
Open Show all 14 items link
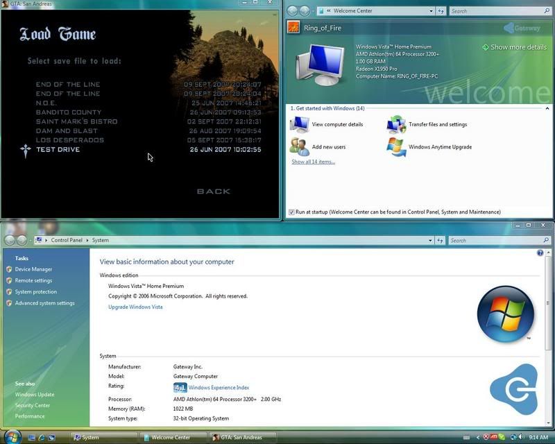(x=313, y=162)
